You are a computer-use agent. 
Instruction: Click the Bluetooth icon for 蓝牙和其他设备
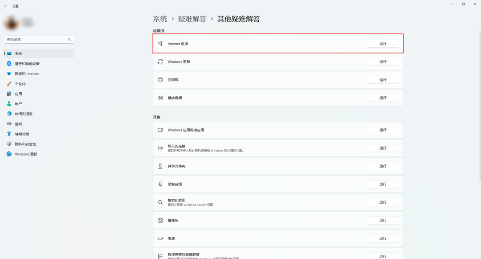click(x=9, y=63)
